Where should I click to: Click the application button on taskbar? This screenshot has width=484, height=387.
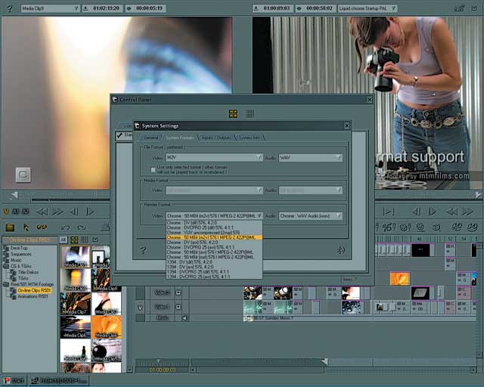click(59, 380)
